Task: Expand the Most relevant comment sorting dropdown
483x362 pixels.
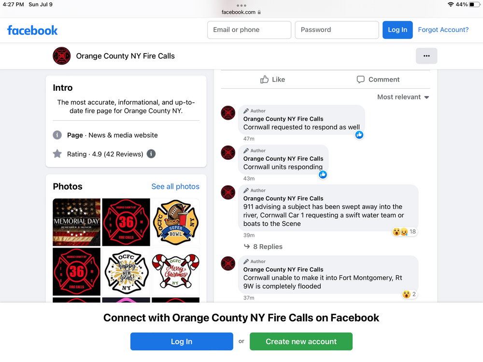Action: pyautogui.click(x=403, y=97)
